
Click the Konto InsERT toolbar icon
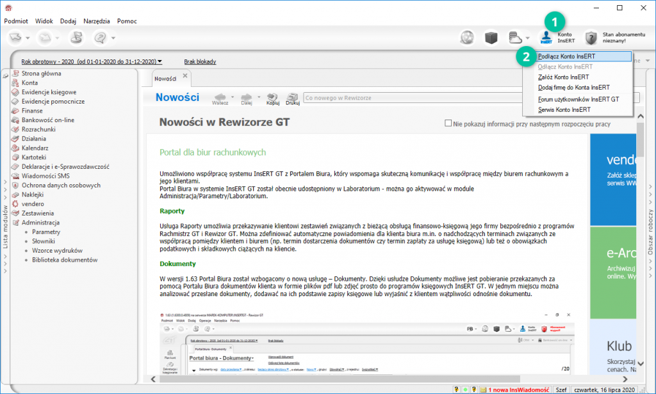[x=546, y=38]
